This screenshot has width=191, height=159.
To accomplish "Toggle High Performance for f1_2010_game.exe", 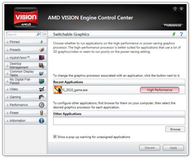I will click(159, 90).
